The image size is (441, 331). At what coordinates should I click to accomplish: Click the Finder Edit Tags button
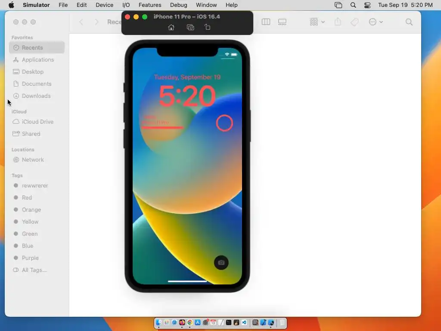pyautogui.click(x=355, y=22)
